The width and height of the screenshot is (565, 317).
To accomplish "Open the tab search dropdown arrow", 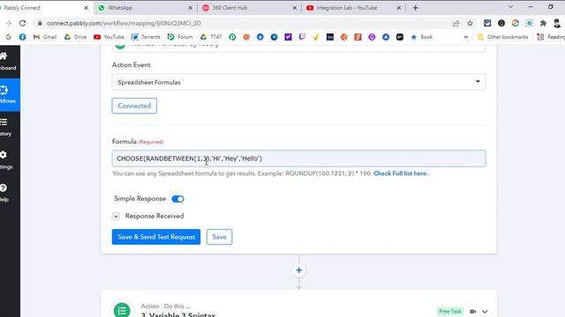I will 510,7.
